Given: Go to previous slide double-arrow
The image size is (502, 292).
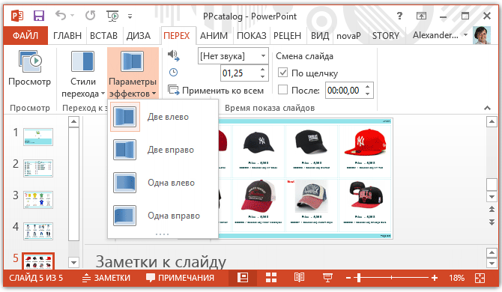Looking at the screenshot, I should (492, 209).
